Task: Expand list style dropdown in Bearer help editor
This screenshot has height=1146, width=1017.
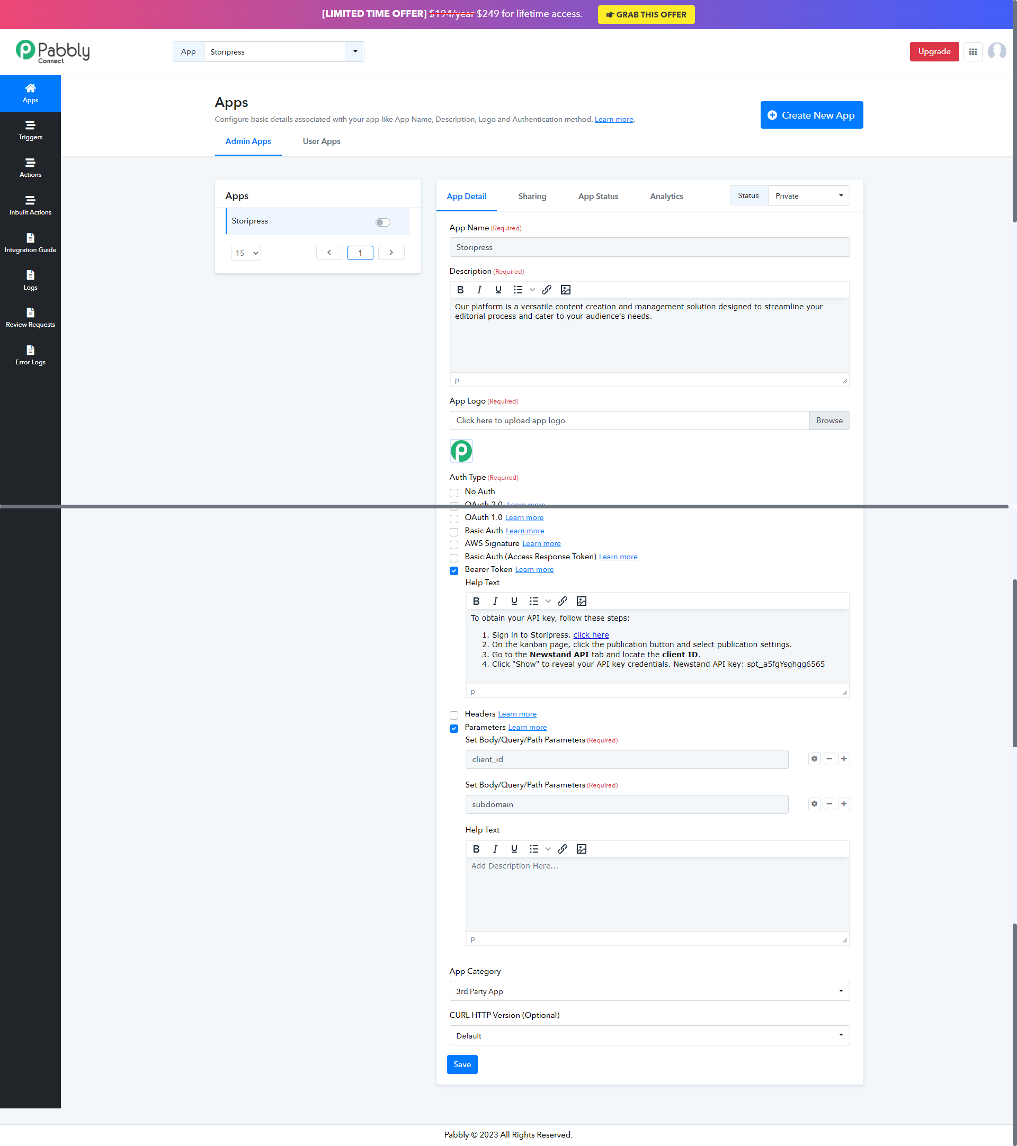Action: point(548,601)
